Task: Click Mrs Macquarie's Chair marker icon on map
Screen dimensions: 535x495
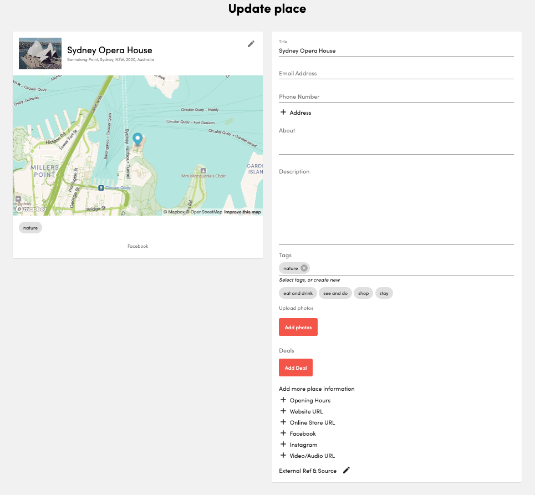Action: pos(203,171)
